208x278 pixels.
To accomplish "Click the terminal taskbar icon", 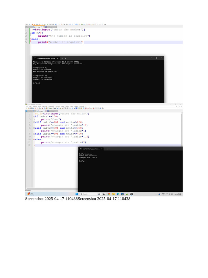I will [x=131, y=194].
